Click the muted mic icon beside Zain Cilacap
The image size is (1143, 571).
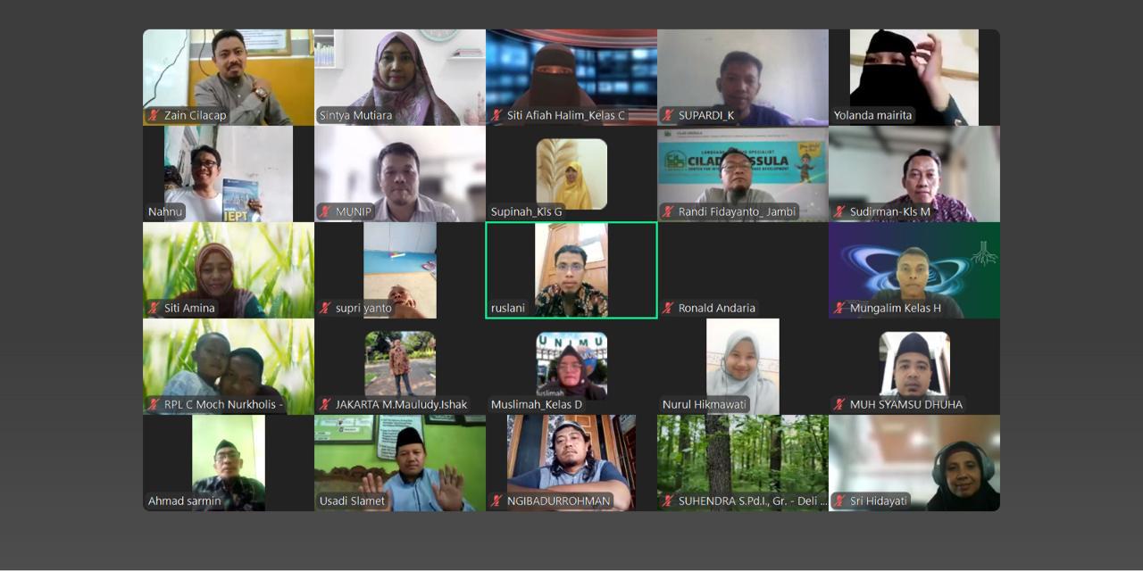[x=154, y=116]
